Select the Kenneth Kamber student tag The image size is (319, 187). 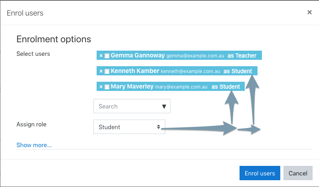point(177,71)
